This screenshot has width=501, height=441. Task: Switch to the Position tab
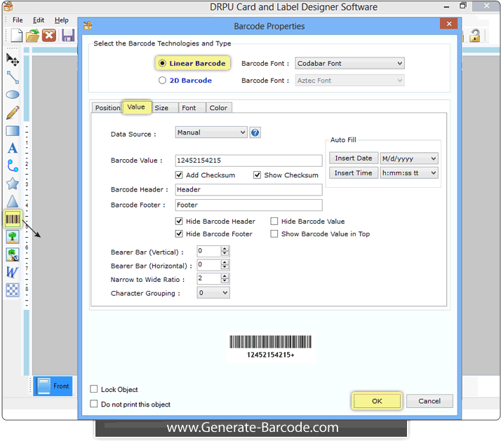pos(107,107)
